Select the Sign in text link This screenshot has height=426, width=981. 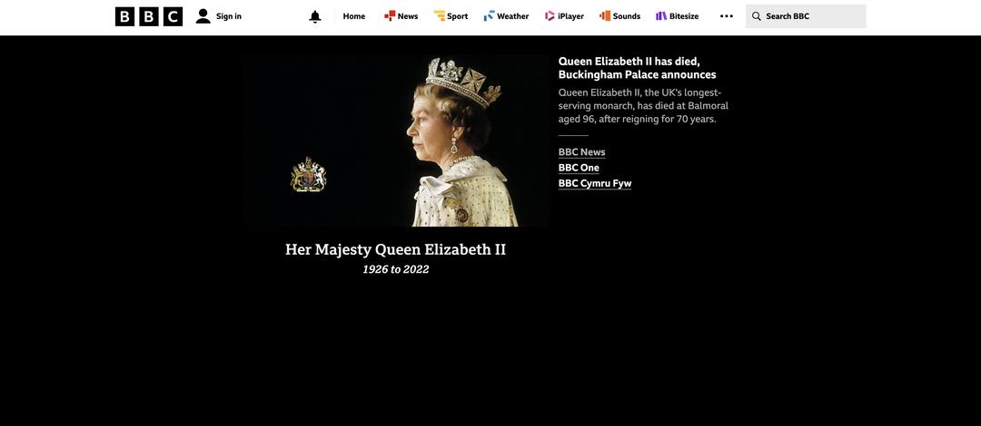(x=229, y=16)
